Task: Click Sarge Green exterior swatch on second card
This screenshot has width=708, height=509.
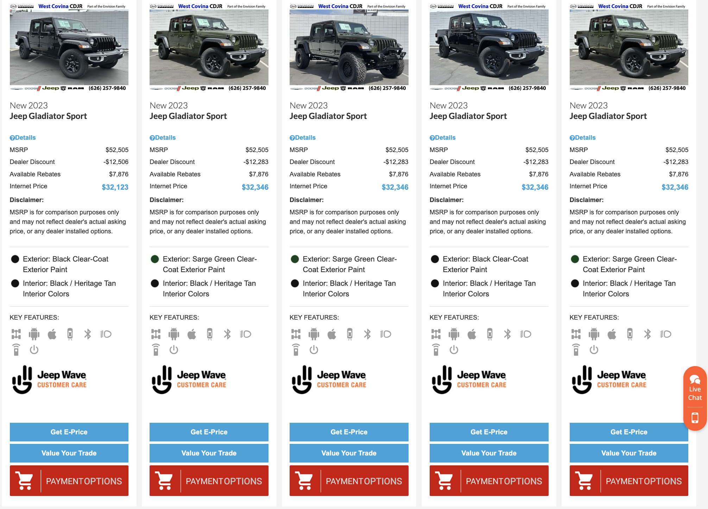Action: [x=155, y=259]
